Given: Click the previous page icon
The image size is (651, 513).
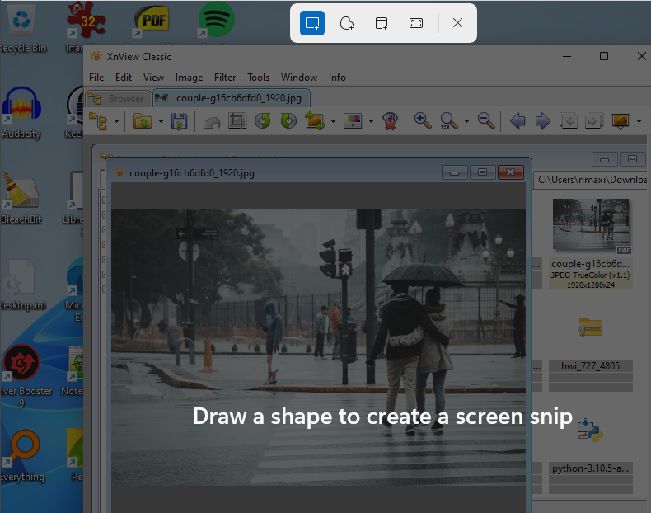Looking at the screenshot, I should [x=569, y=121].
